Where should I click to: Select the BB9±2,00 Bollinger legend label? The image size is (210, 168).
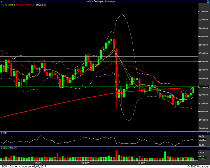[41, 5]
